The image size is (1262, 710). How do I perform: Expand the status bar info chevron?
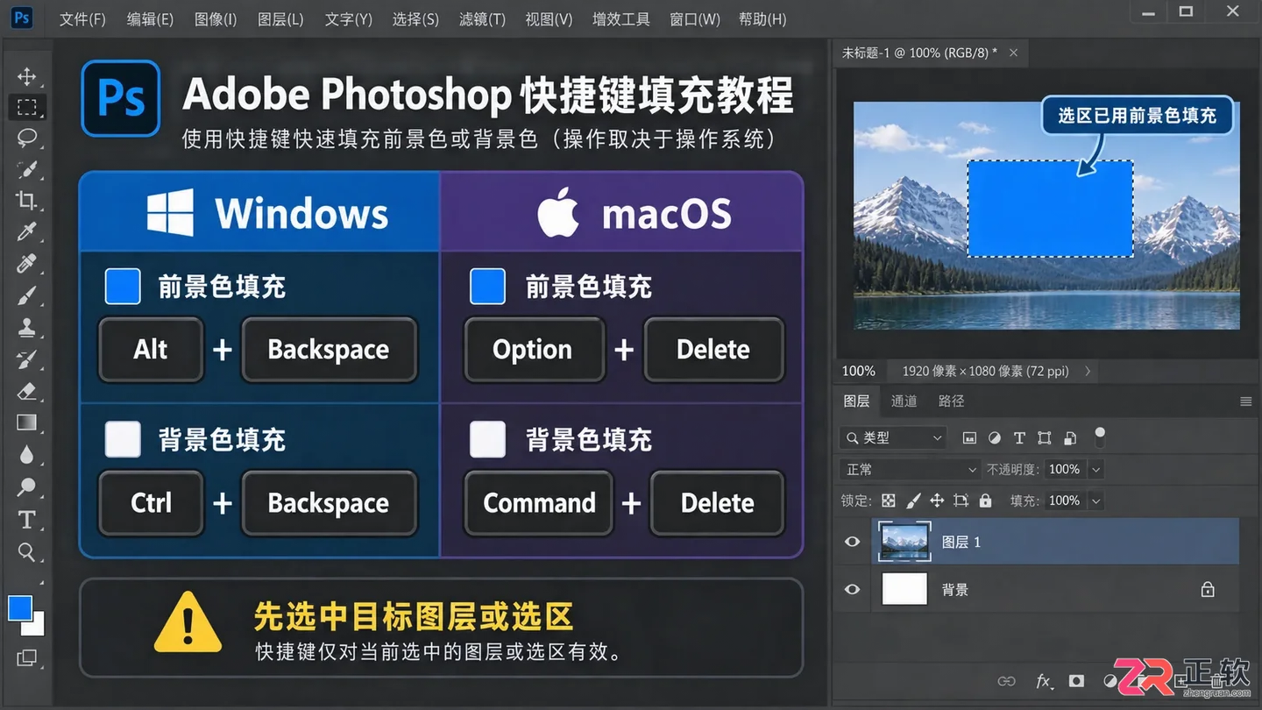[x=1088, y=371]
